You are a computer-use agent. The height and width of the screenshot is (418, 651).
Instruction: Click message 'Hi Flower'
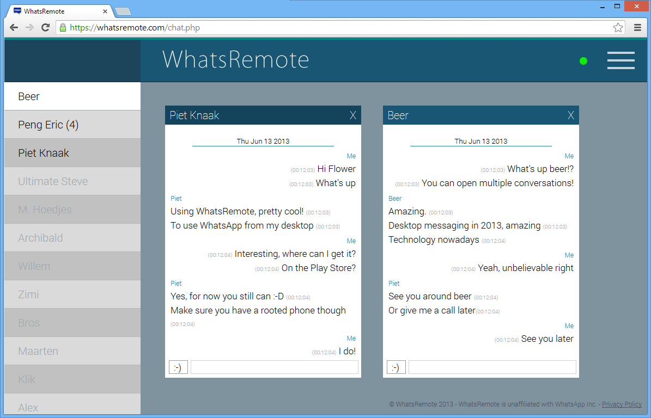coord(336,169)
